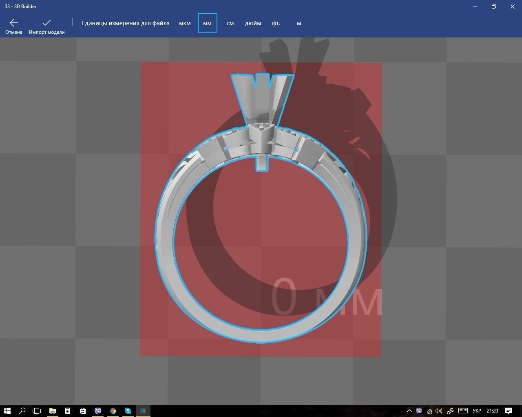
Task: Open Skype from the taskbar
Action: click(128, 410)
